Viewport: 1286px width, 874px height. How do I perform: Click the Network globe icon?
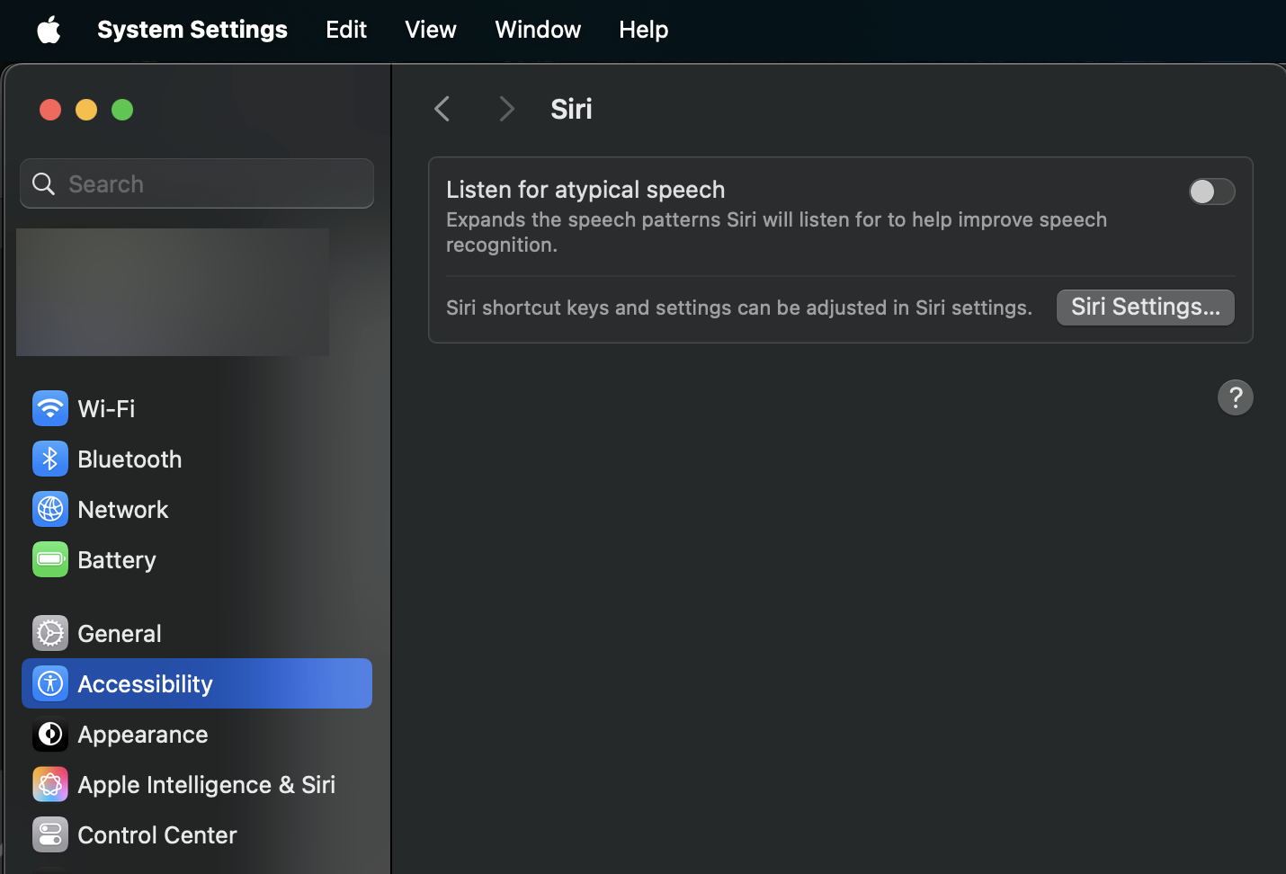tap(50, 509)
